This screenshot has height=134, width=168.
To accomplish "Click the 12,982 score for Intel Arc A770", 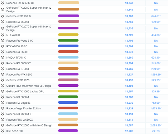I will [129, 131].
